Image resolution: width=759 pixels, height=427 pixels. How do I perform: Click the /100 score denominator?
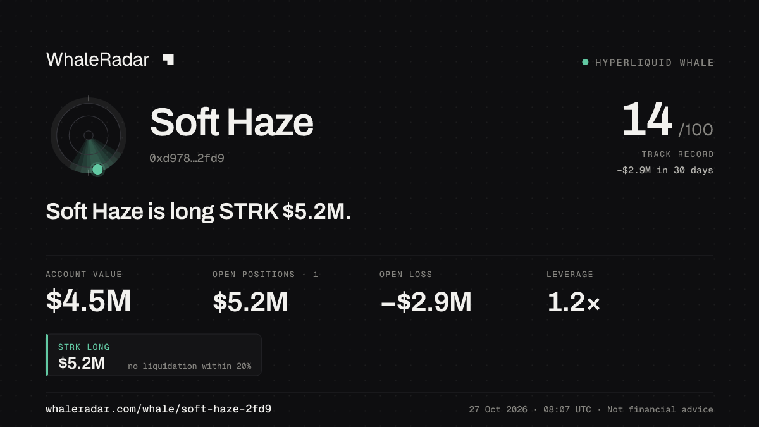point(696,130)
